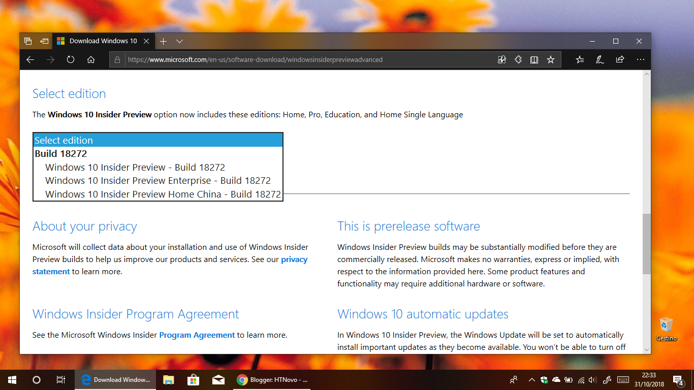Viewport: 694px width, 390px height.
Task: Click the About your privacy heading
Action: pos(85,226)
